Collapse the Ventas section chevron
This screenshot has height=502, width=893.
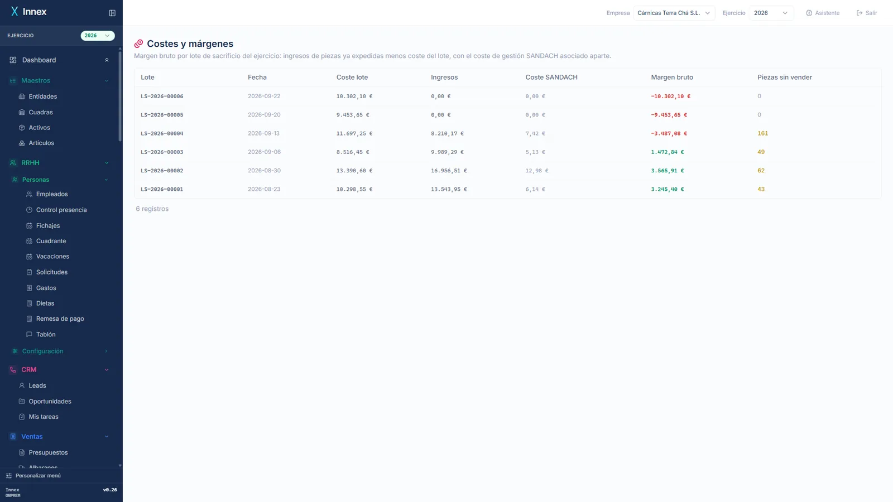tap(107, 437)
